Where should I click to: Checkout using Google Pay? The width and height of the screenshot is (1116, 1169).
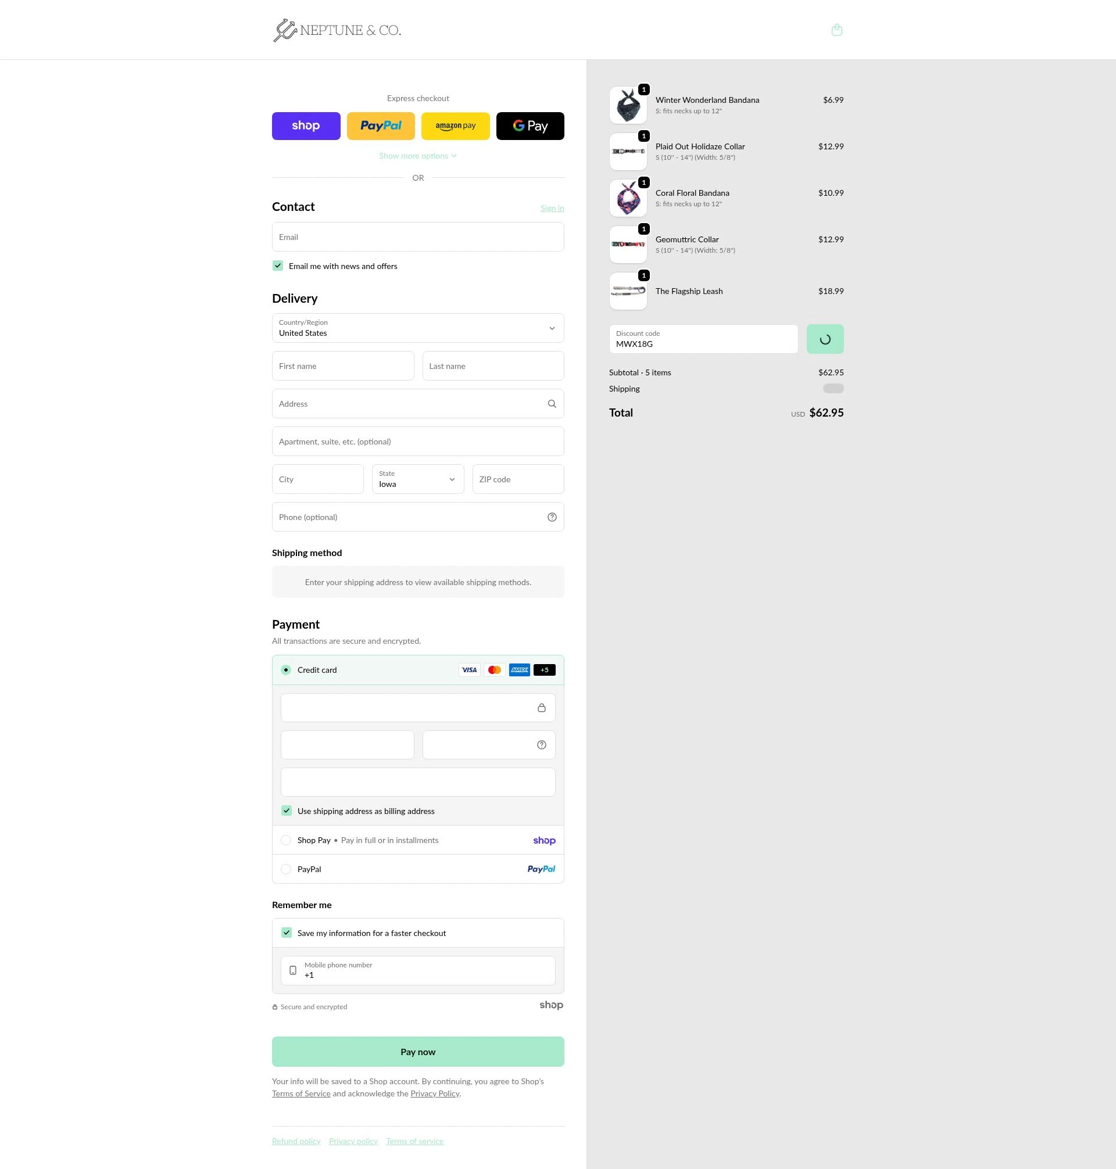[x=530, y=125]
